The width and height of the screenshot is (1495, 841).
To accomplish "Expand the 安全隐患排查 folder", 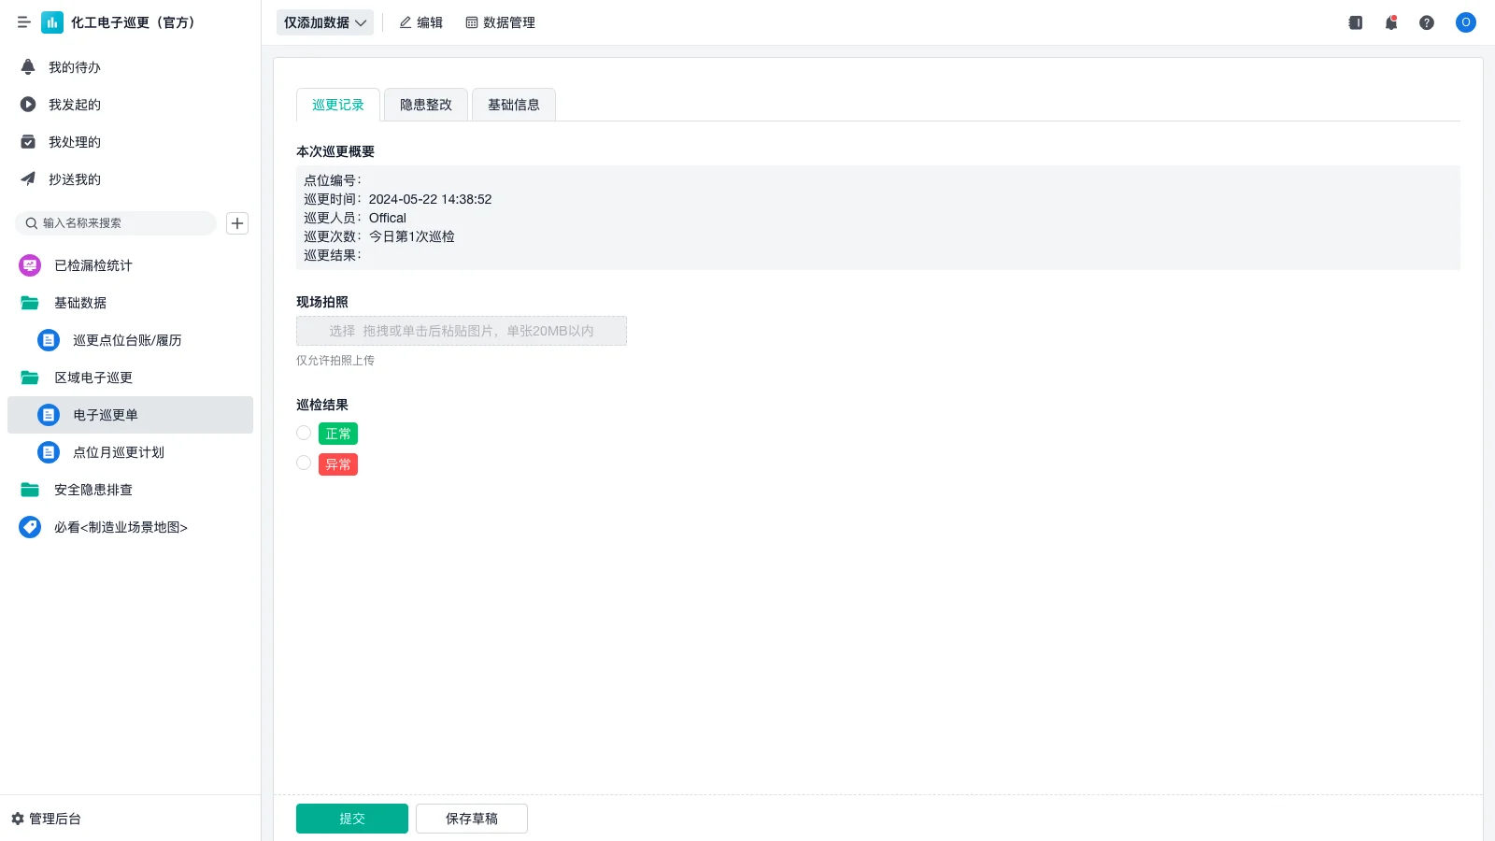I will (x=93, y=490).
